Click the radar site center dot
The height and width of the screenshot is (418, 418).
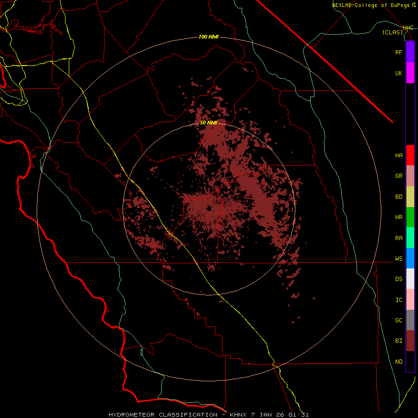[209, 209]
